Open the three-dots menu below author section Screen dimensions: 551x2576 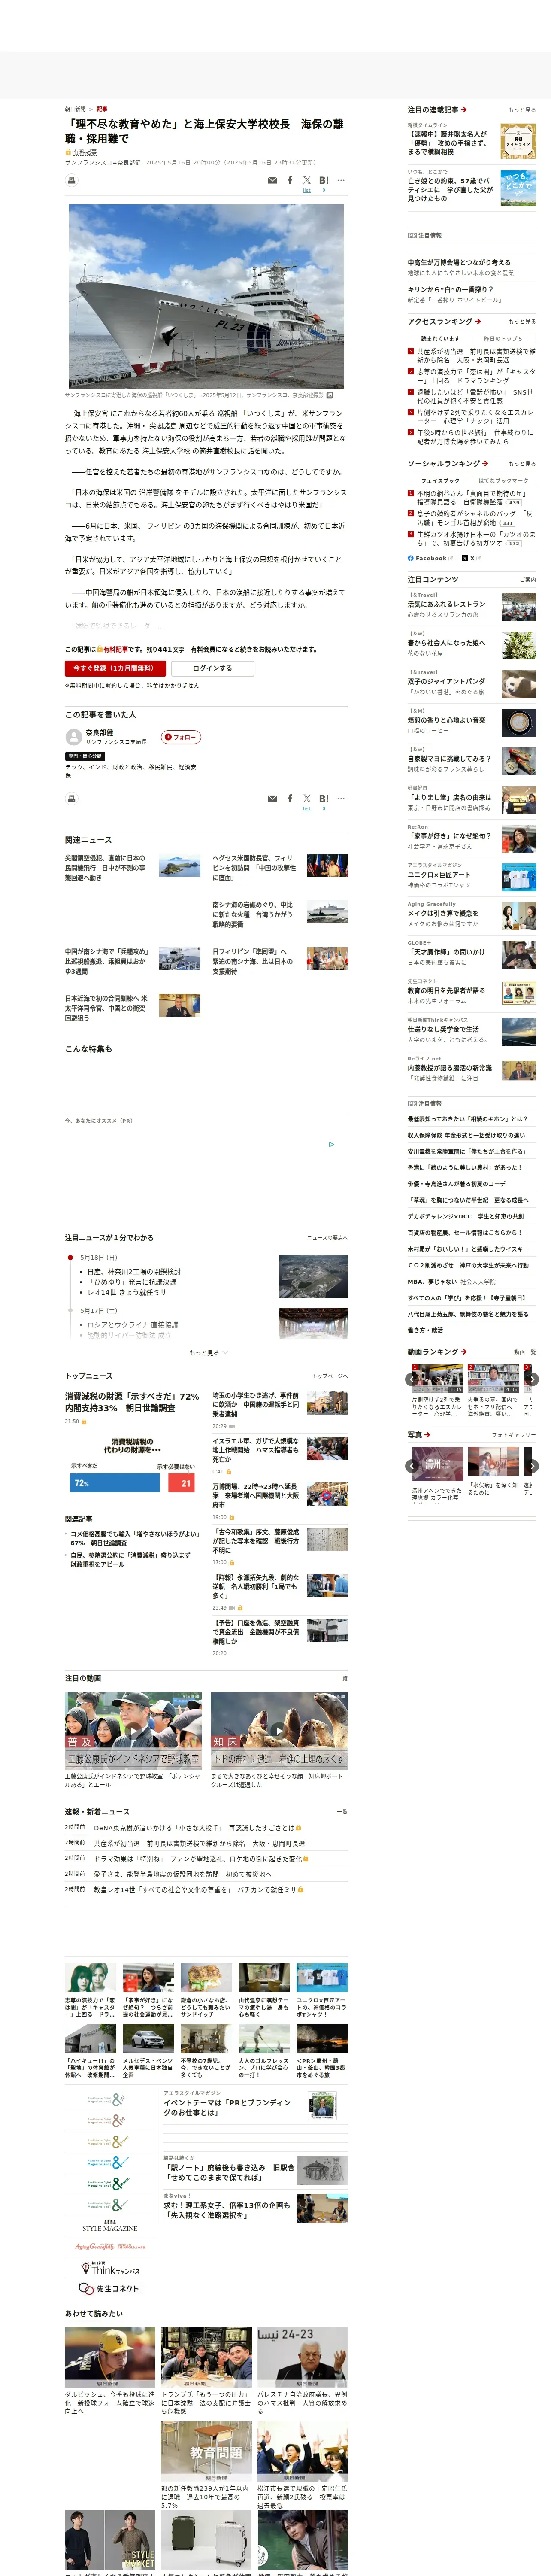[341, 799]
